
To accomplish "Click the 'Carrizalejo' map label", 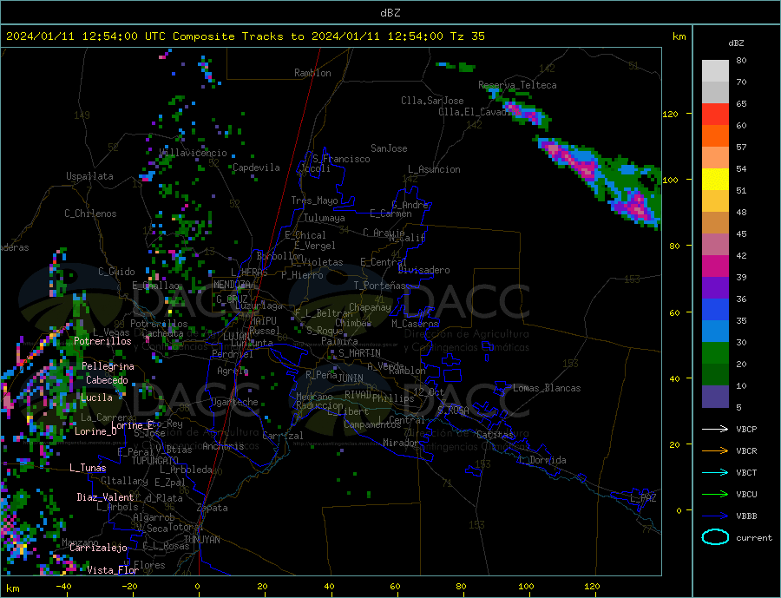I will (x=98, y=549).
